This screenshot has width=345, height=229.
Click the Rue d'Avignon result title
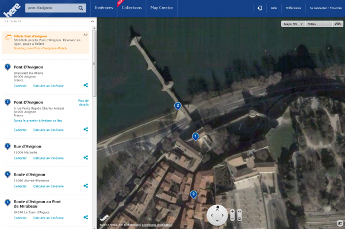pos(28,146)
